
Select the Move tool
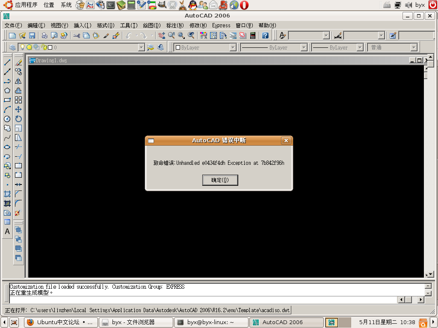(18, 109)
